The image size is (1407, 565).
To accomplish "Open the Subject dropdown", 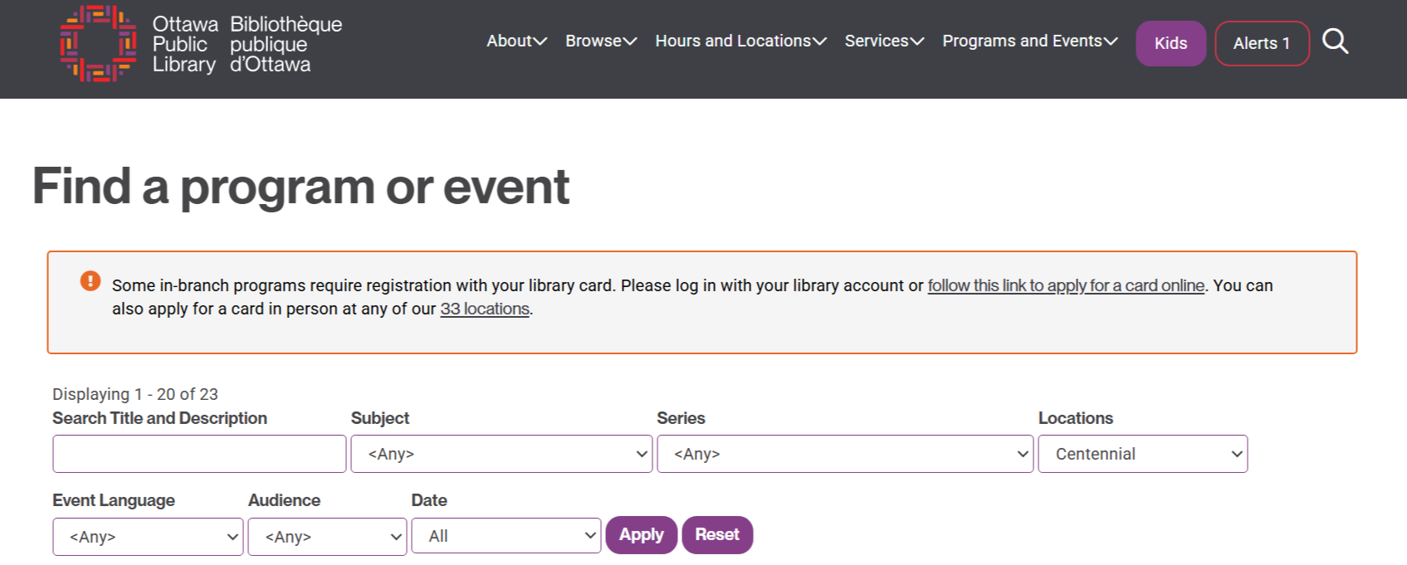I will click(x=501, y=454).
